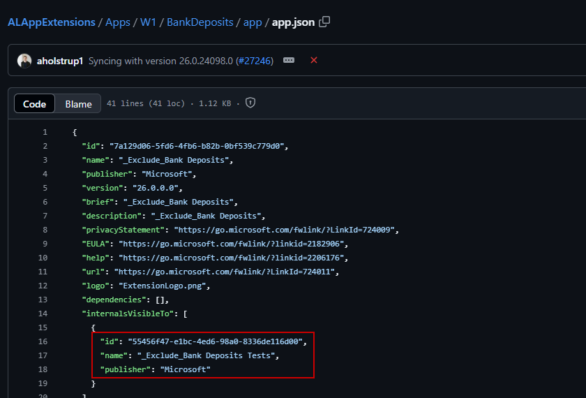Go to W1 folder breadcrumb
586x398 pixels.
tap(148, 22)
